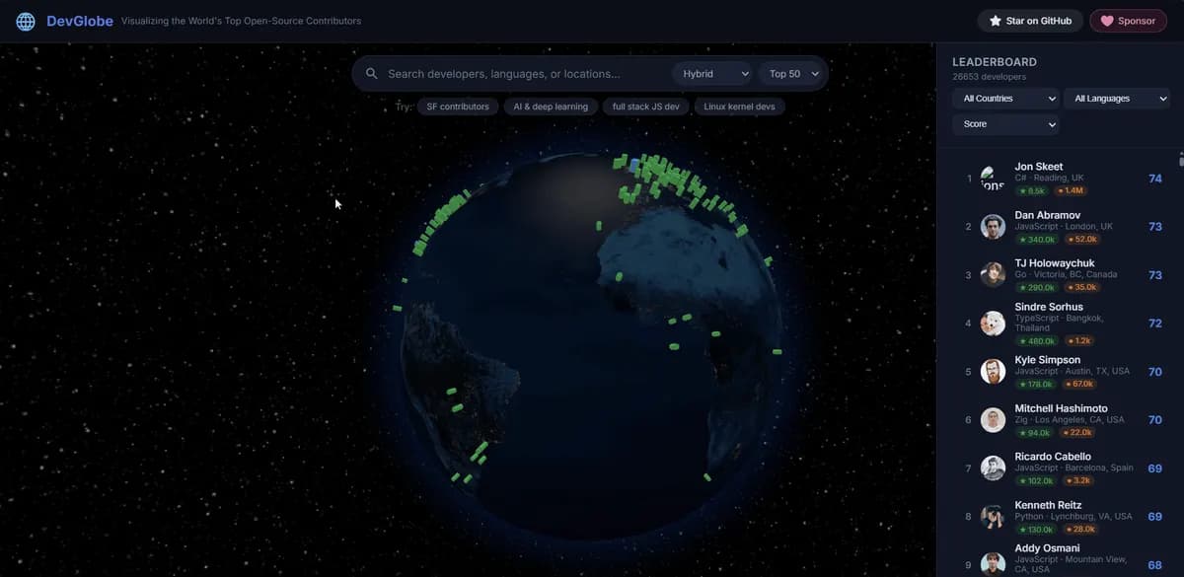Image resolution: width=1184 pixels, height=577 pixels.
Task: Select Ricardo Cabello in the leaderboard
Action: point(1059,469)
